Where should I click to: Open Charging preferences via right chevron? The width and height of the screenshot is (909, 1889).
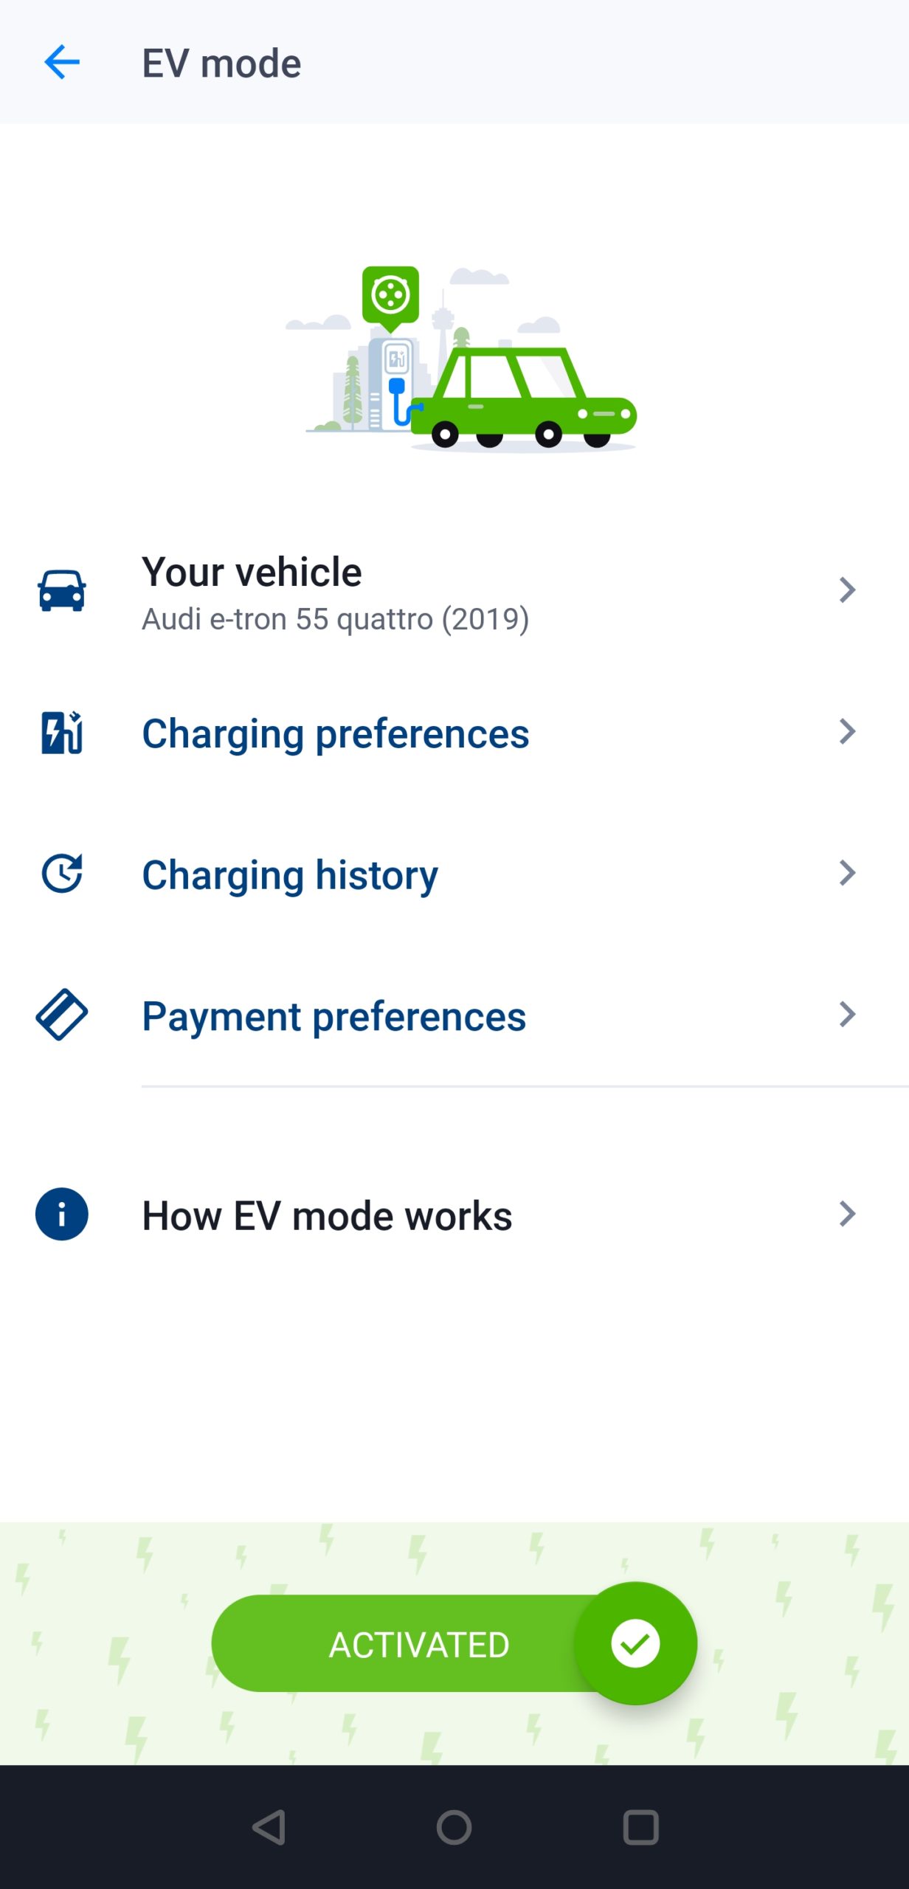point(847,732)
